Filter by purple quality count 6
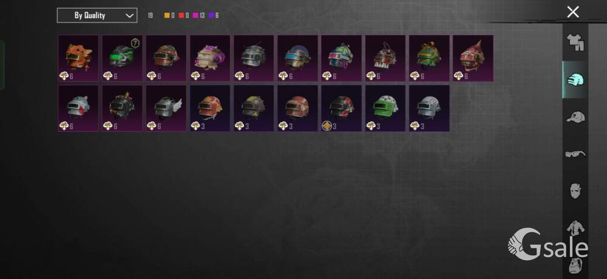 click(x=214, y=16)
